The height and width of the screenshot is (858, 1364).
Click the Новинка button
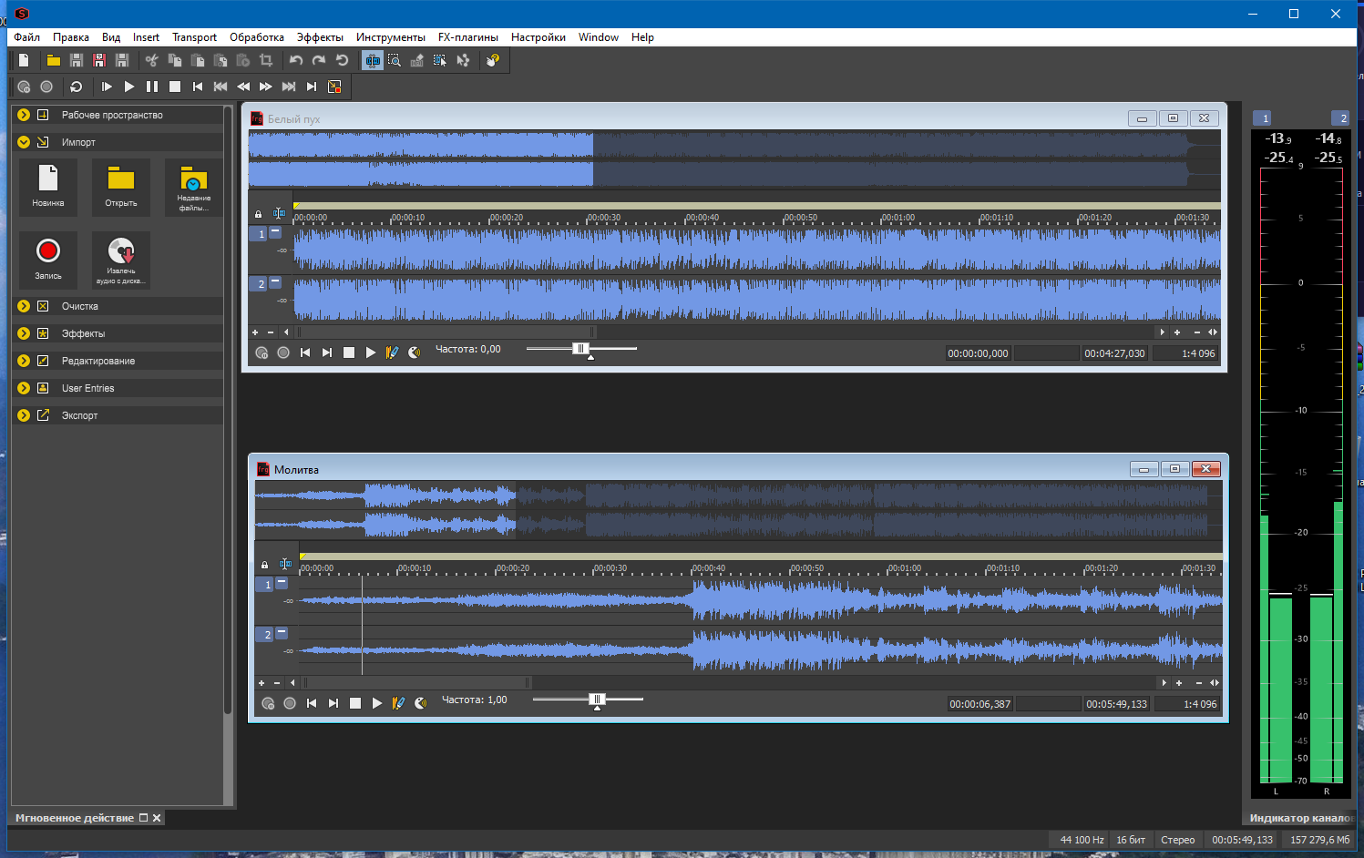click(x=48, y=187)
